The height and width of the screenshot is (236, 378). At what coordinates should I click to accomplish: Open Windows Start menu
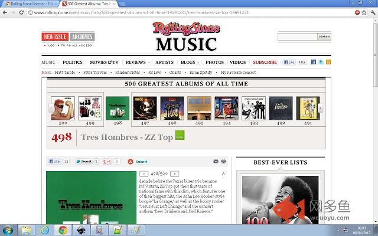(8, 231)
